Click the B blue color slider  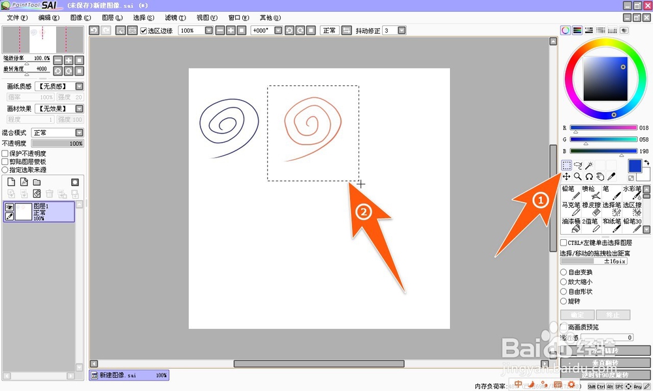coord(603,151)
